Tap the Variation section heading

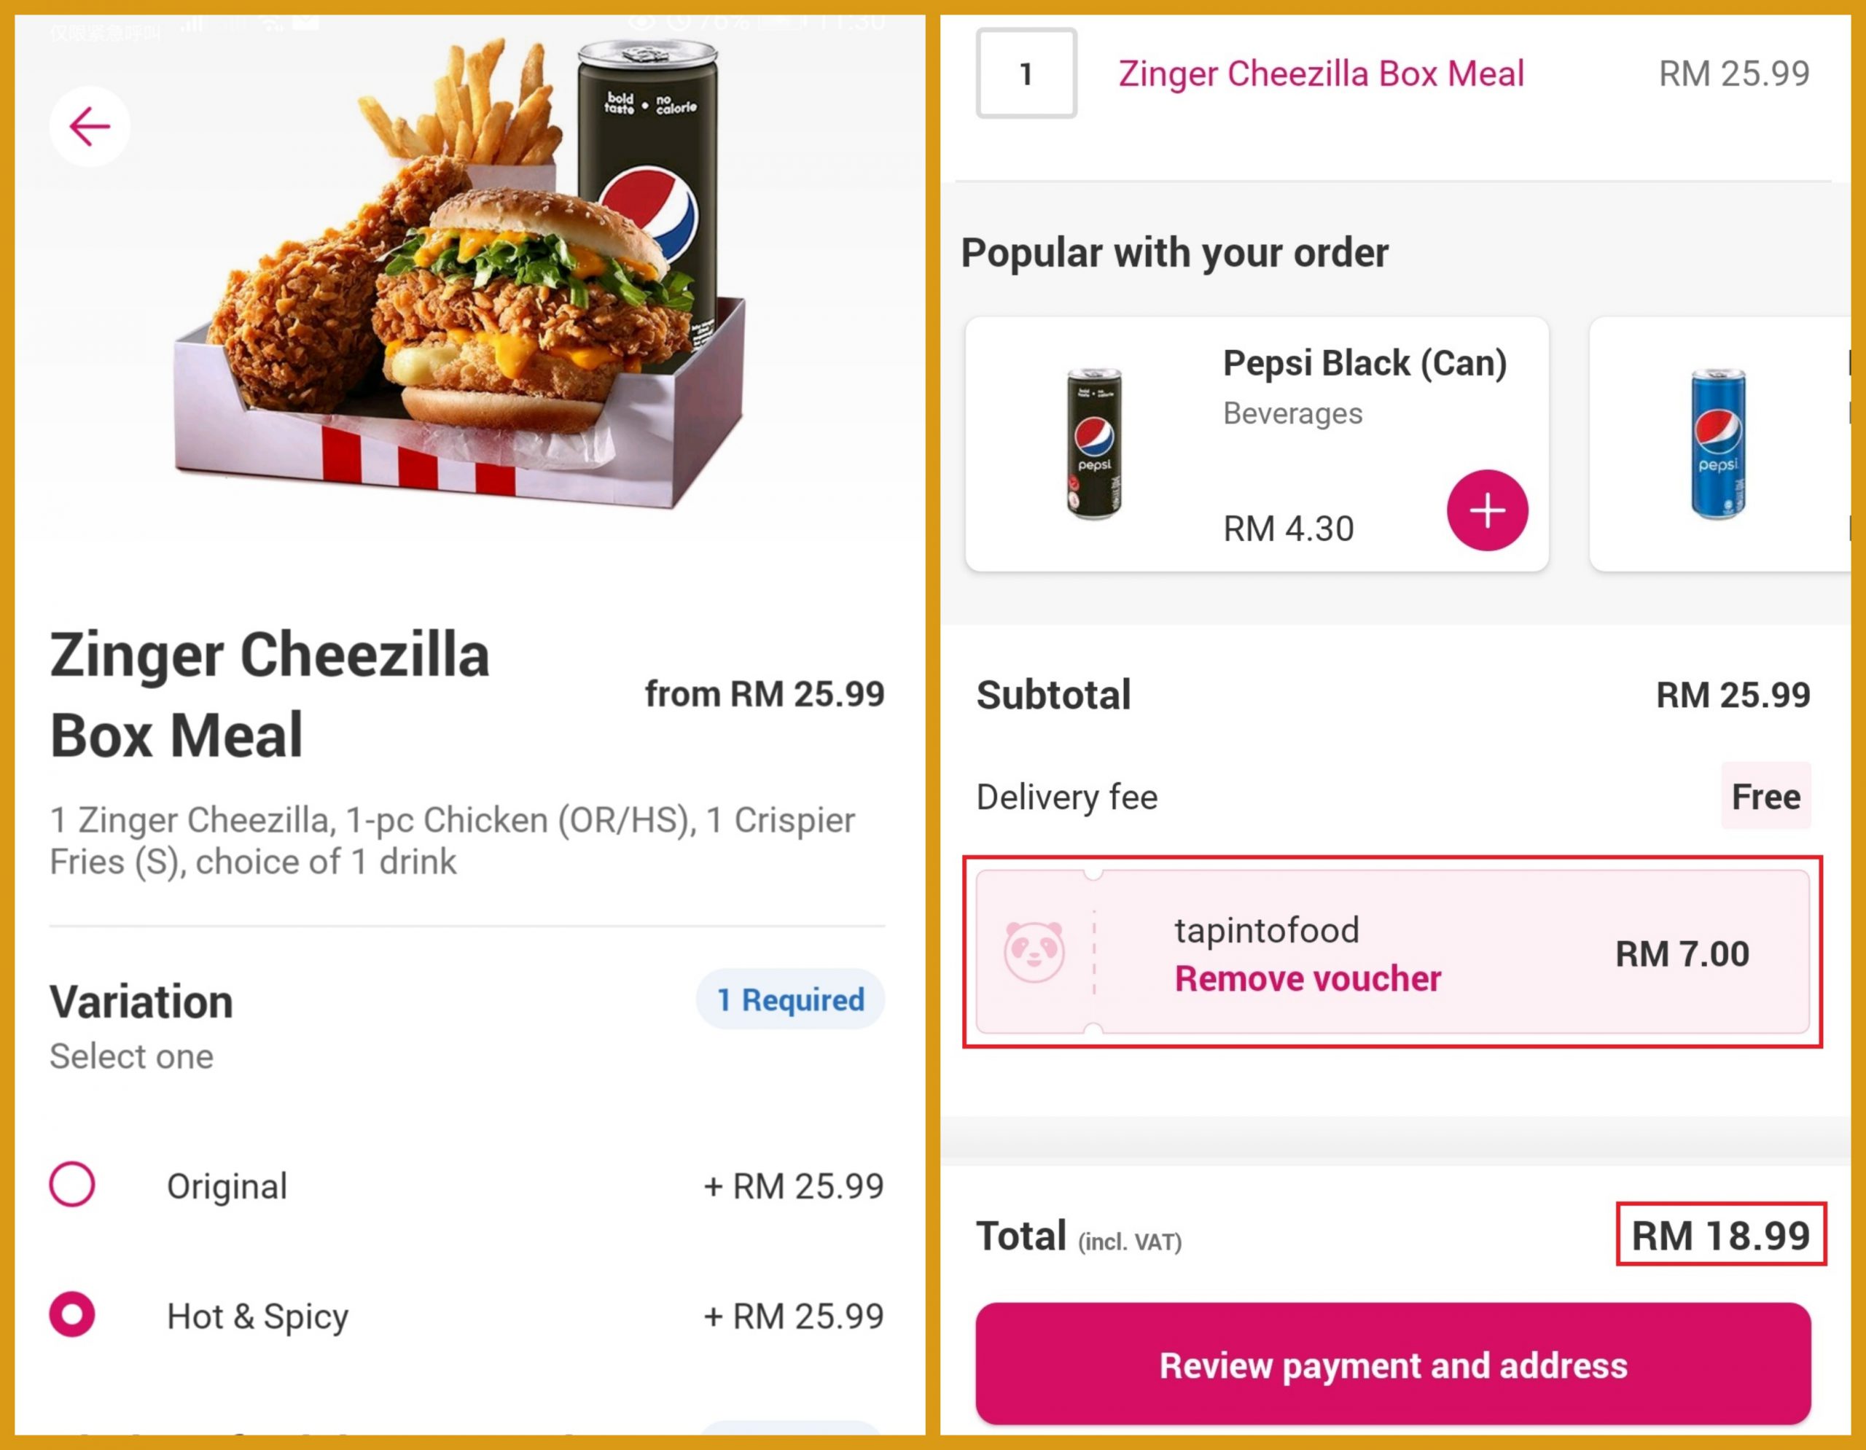(142, 1002)
